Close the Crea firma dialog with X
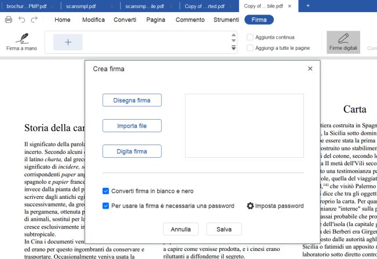Screen dimensions: 377x259 (x=310, y=69)
